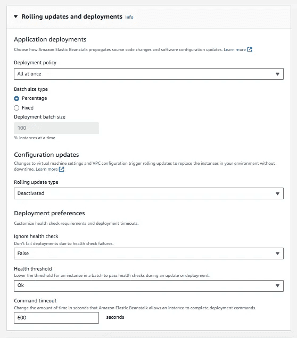Click the 'Deployment batch size' label

point(39,117)
